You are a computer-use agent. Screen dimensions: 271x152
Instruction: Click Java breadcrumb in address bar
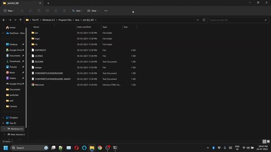point(77,20)
